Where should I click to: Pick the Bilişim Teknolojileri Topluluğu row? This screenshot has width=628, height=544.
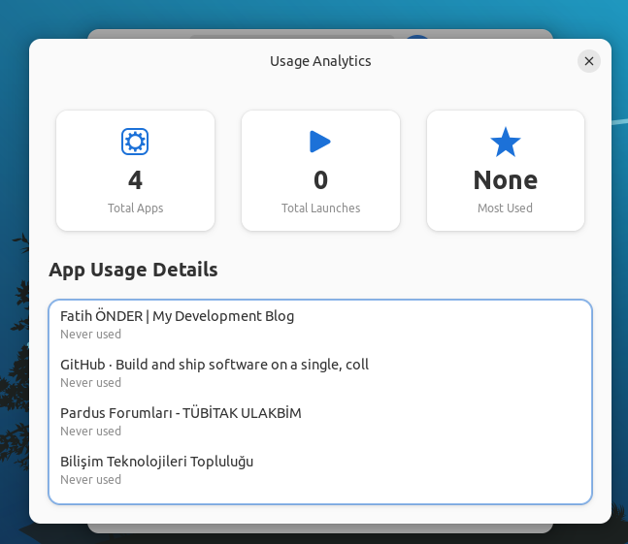[x=156, y=462]
